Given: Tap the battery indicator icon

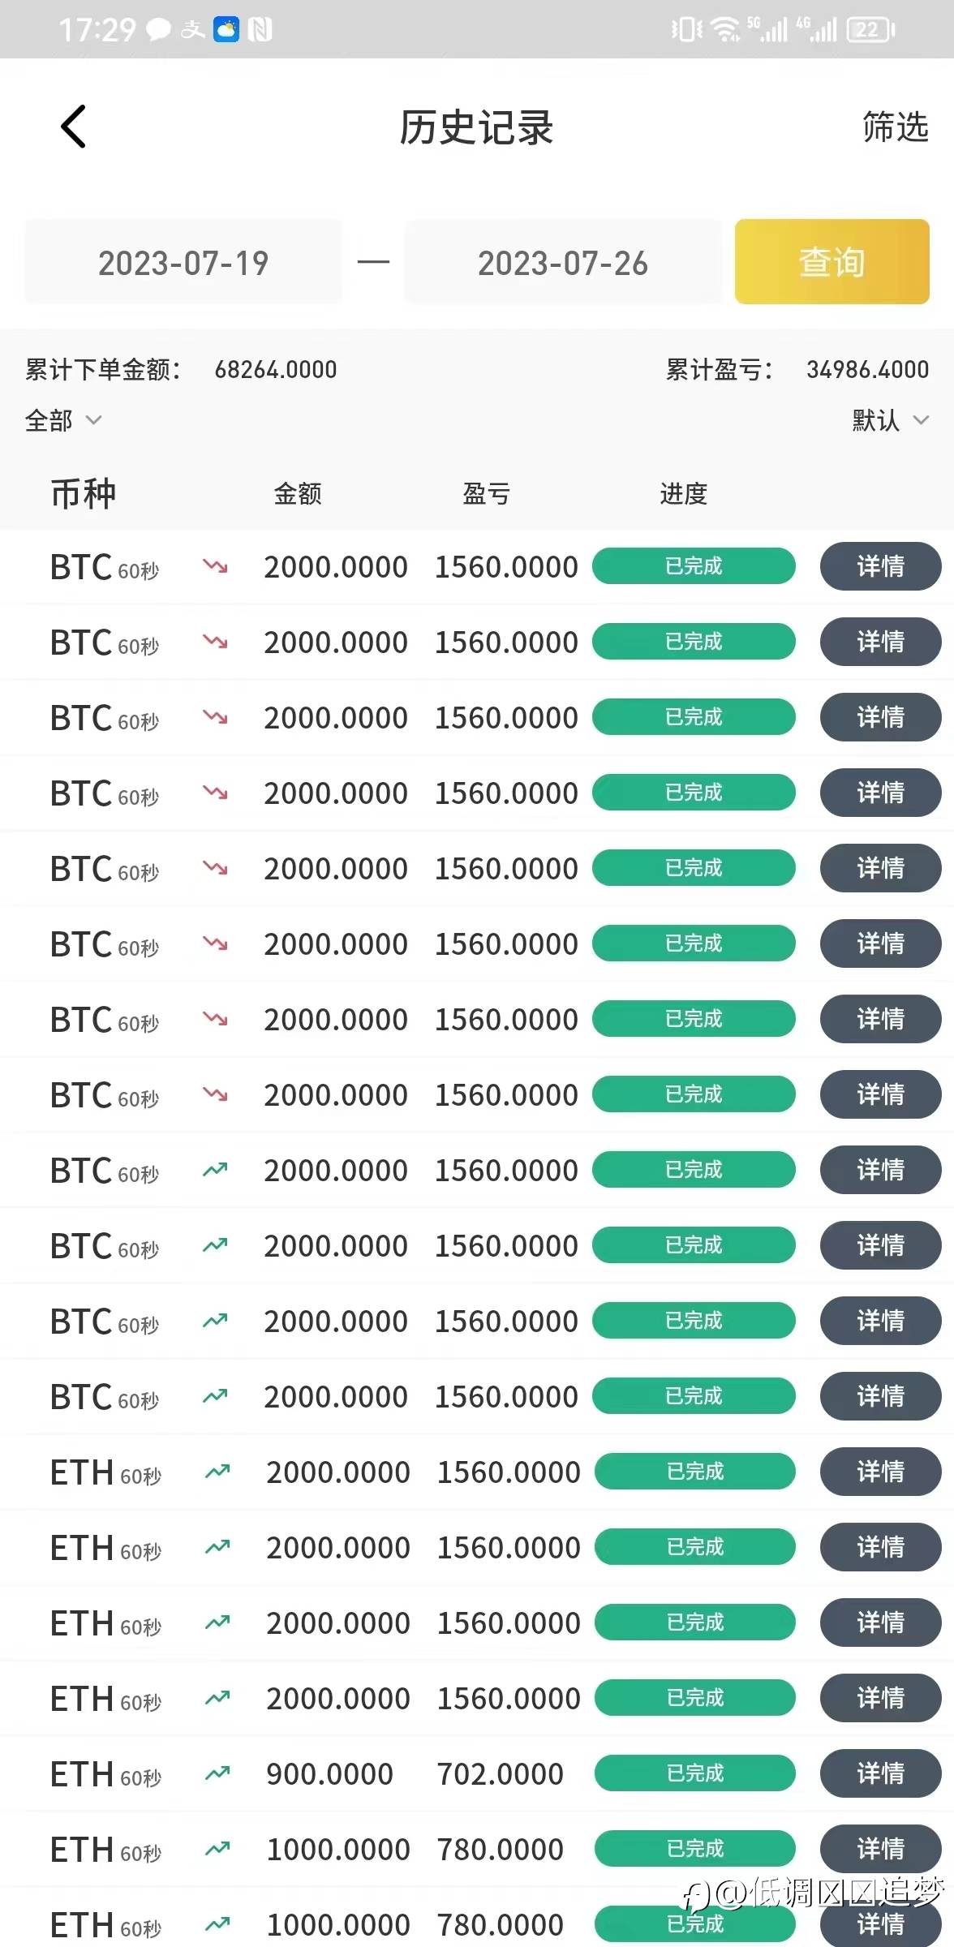Looking at the screenshot, I should (870, 30).
